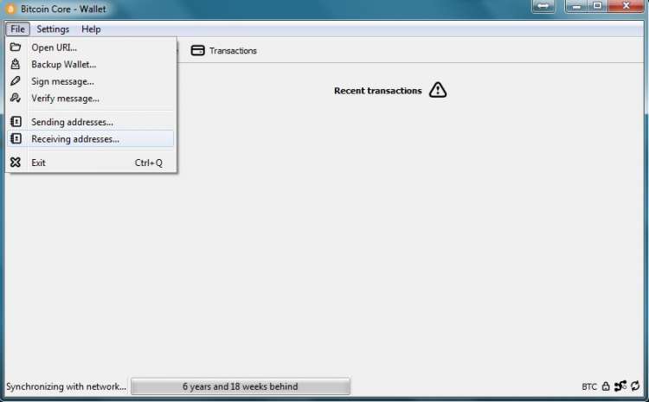Click the synchronization spinner icon
This screenshot has height=402, width=649.
click(635, 386)
